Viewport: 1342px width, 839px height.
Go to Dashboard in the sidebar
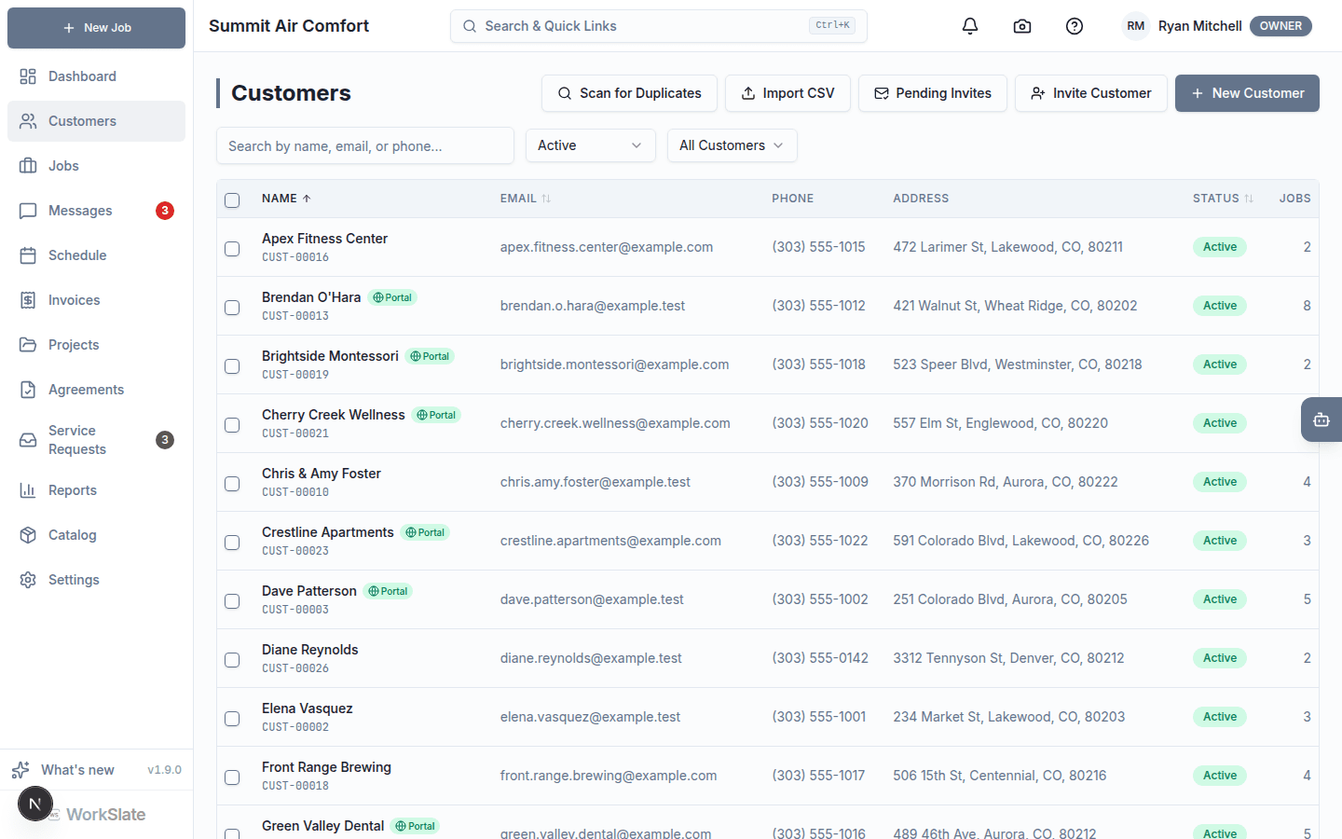[x=96, y=76]
